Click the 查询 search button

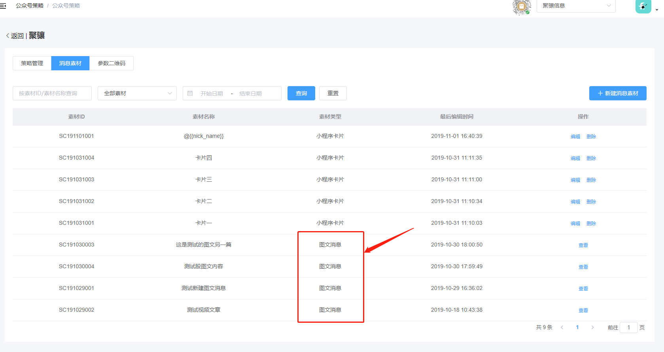301,93
